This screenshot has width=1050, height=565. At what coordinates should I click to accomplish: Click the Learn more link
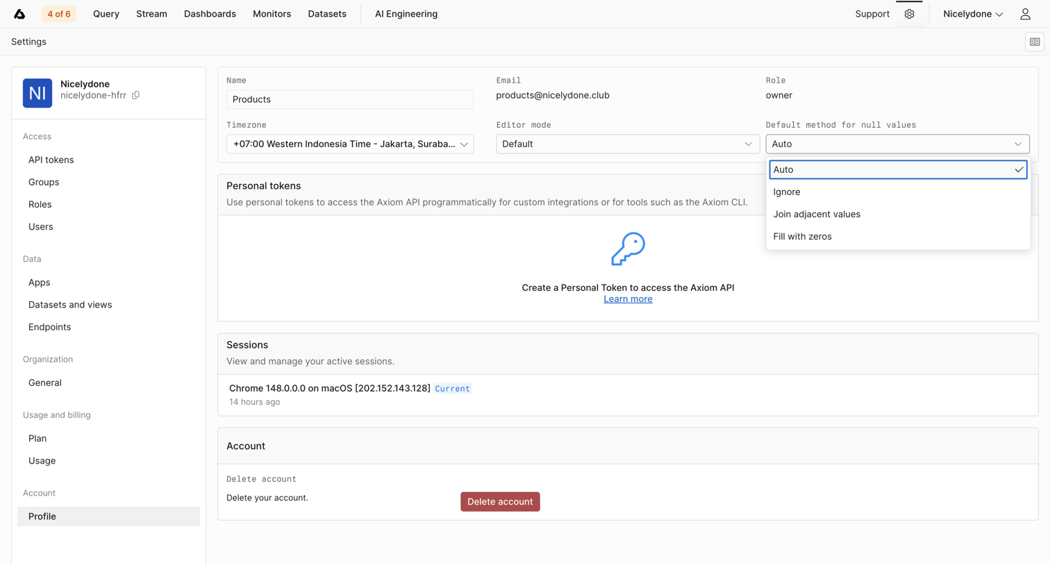click(x=628, y=299)
